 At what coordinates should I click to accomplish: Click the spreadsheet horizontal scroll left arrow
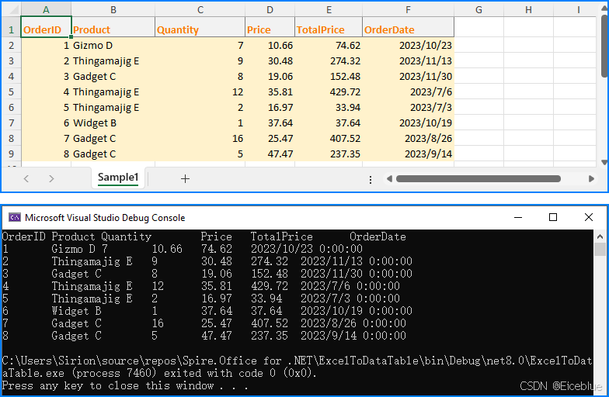[x=389, y=178]
